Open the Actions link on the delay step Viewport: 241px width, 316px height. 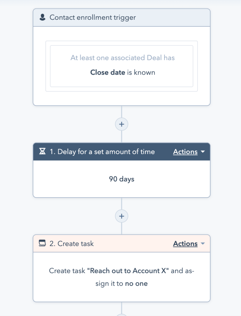pyautogui.click(x=185, y=152)
